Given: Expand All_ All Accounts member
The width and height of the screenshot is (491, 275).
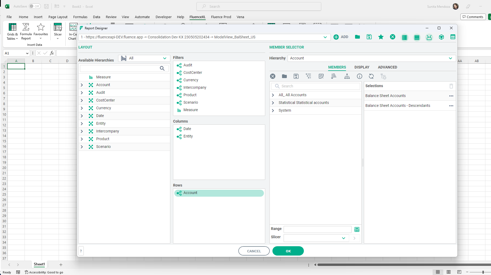Looking at the screenshot, I should [273, 95].
